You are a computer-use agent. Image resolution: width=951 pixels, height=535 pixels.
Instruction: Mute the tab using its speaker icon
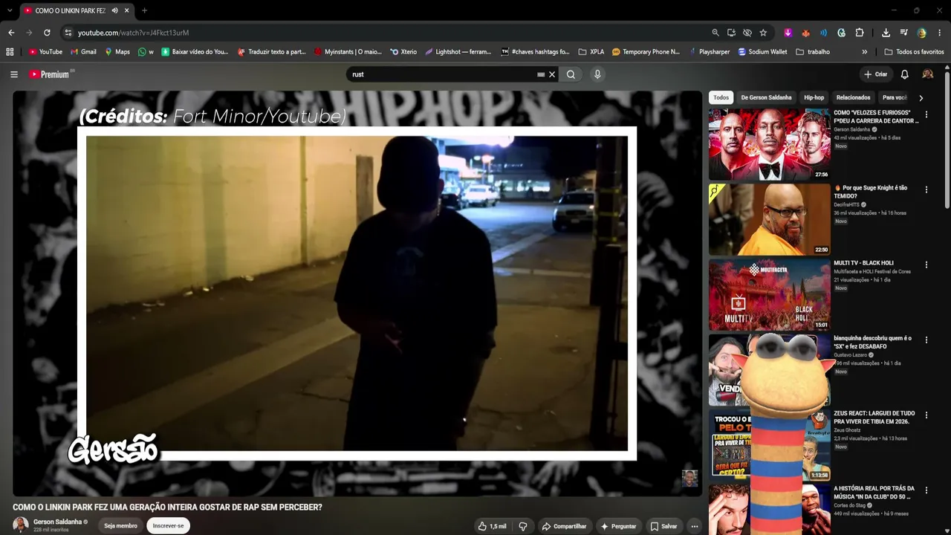tap(114, 10)
